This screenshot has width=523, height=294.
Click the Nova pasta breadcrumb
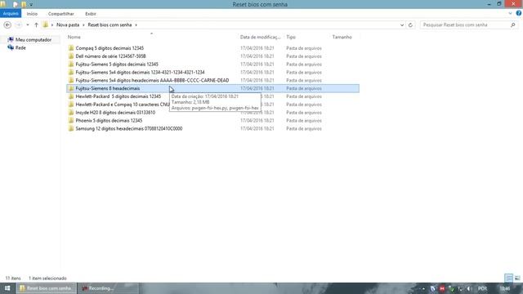tap(68, 25)
